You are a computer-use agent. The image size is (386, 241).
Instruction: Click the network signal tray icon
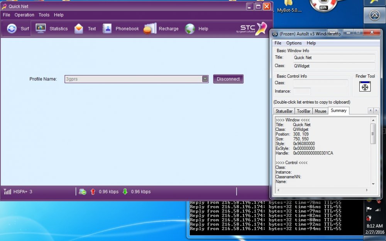(x=378, y=209)
